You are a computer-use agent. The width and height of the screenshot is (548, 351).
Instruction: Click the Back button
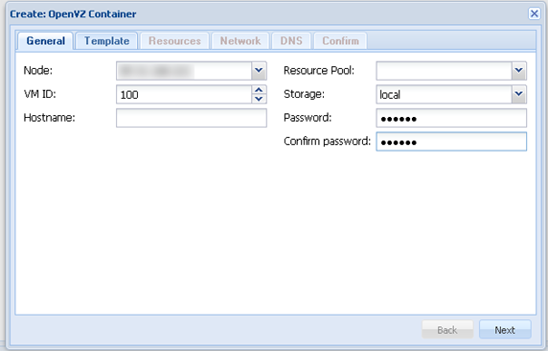tap(447, 330)
